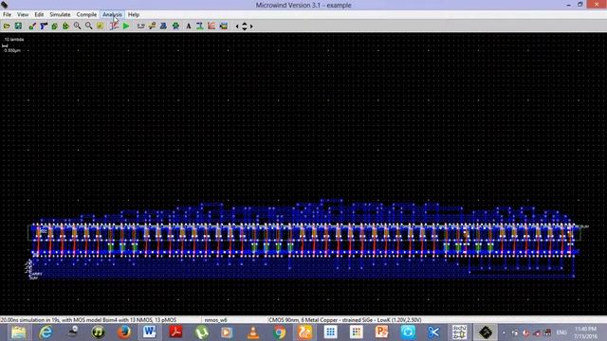Click the analysis chart toolbar icon

point(212,26)
